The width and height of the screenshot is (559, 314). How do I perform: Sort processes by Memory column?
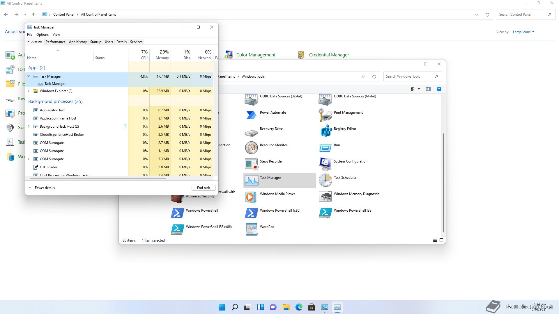160,55
